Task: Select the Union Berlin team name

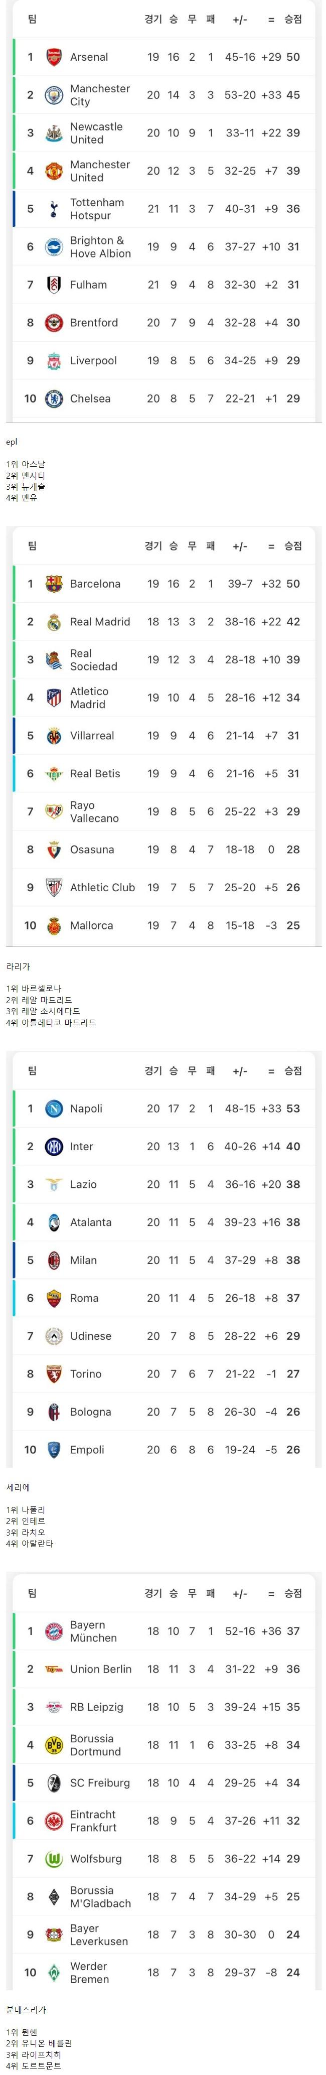Action: pyautogui.click(x=101, y=1669)
